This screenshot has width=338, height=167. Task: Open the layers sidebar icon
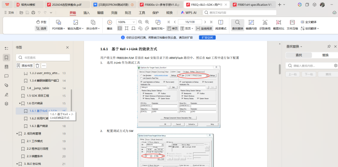point(7,104)
